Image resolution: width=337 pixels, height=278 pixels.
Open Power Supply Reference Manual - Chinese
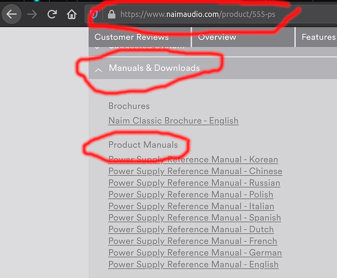pyautogui.click(x=195, y=171)
